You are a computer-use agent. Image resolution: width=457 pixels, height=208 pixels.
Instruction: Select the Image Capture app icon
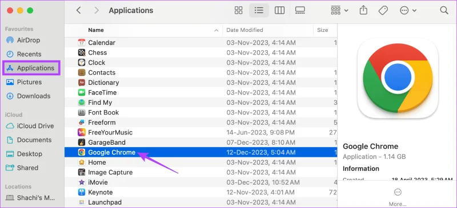tap(82, 172)
